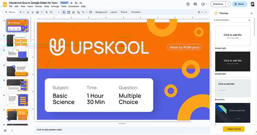Add a new slide with plus icon
Image resolution: width=257 pixels, height=135 pixels.
point(21,12)
